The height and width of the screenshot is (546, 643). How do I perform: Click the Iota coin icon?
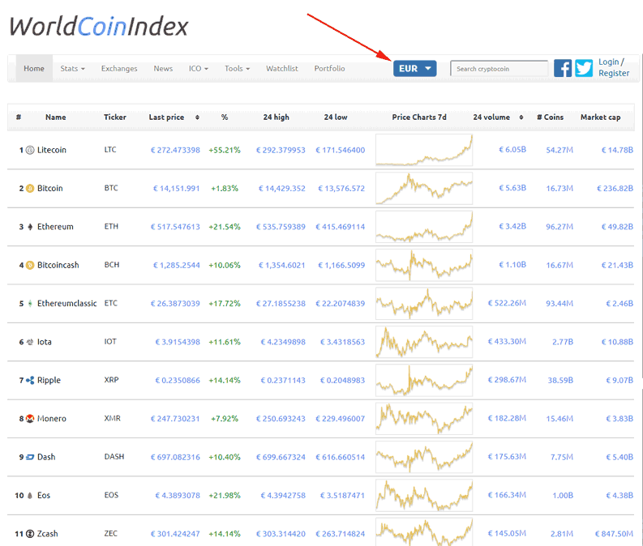pyautogui.click(x=30, y=342)
